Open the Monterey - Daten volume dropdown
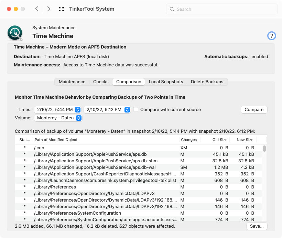Screen dimensions: 282x238 [58, 118]
